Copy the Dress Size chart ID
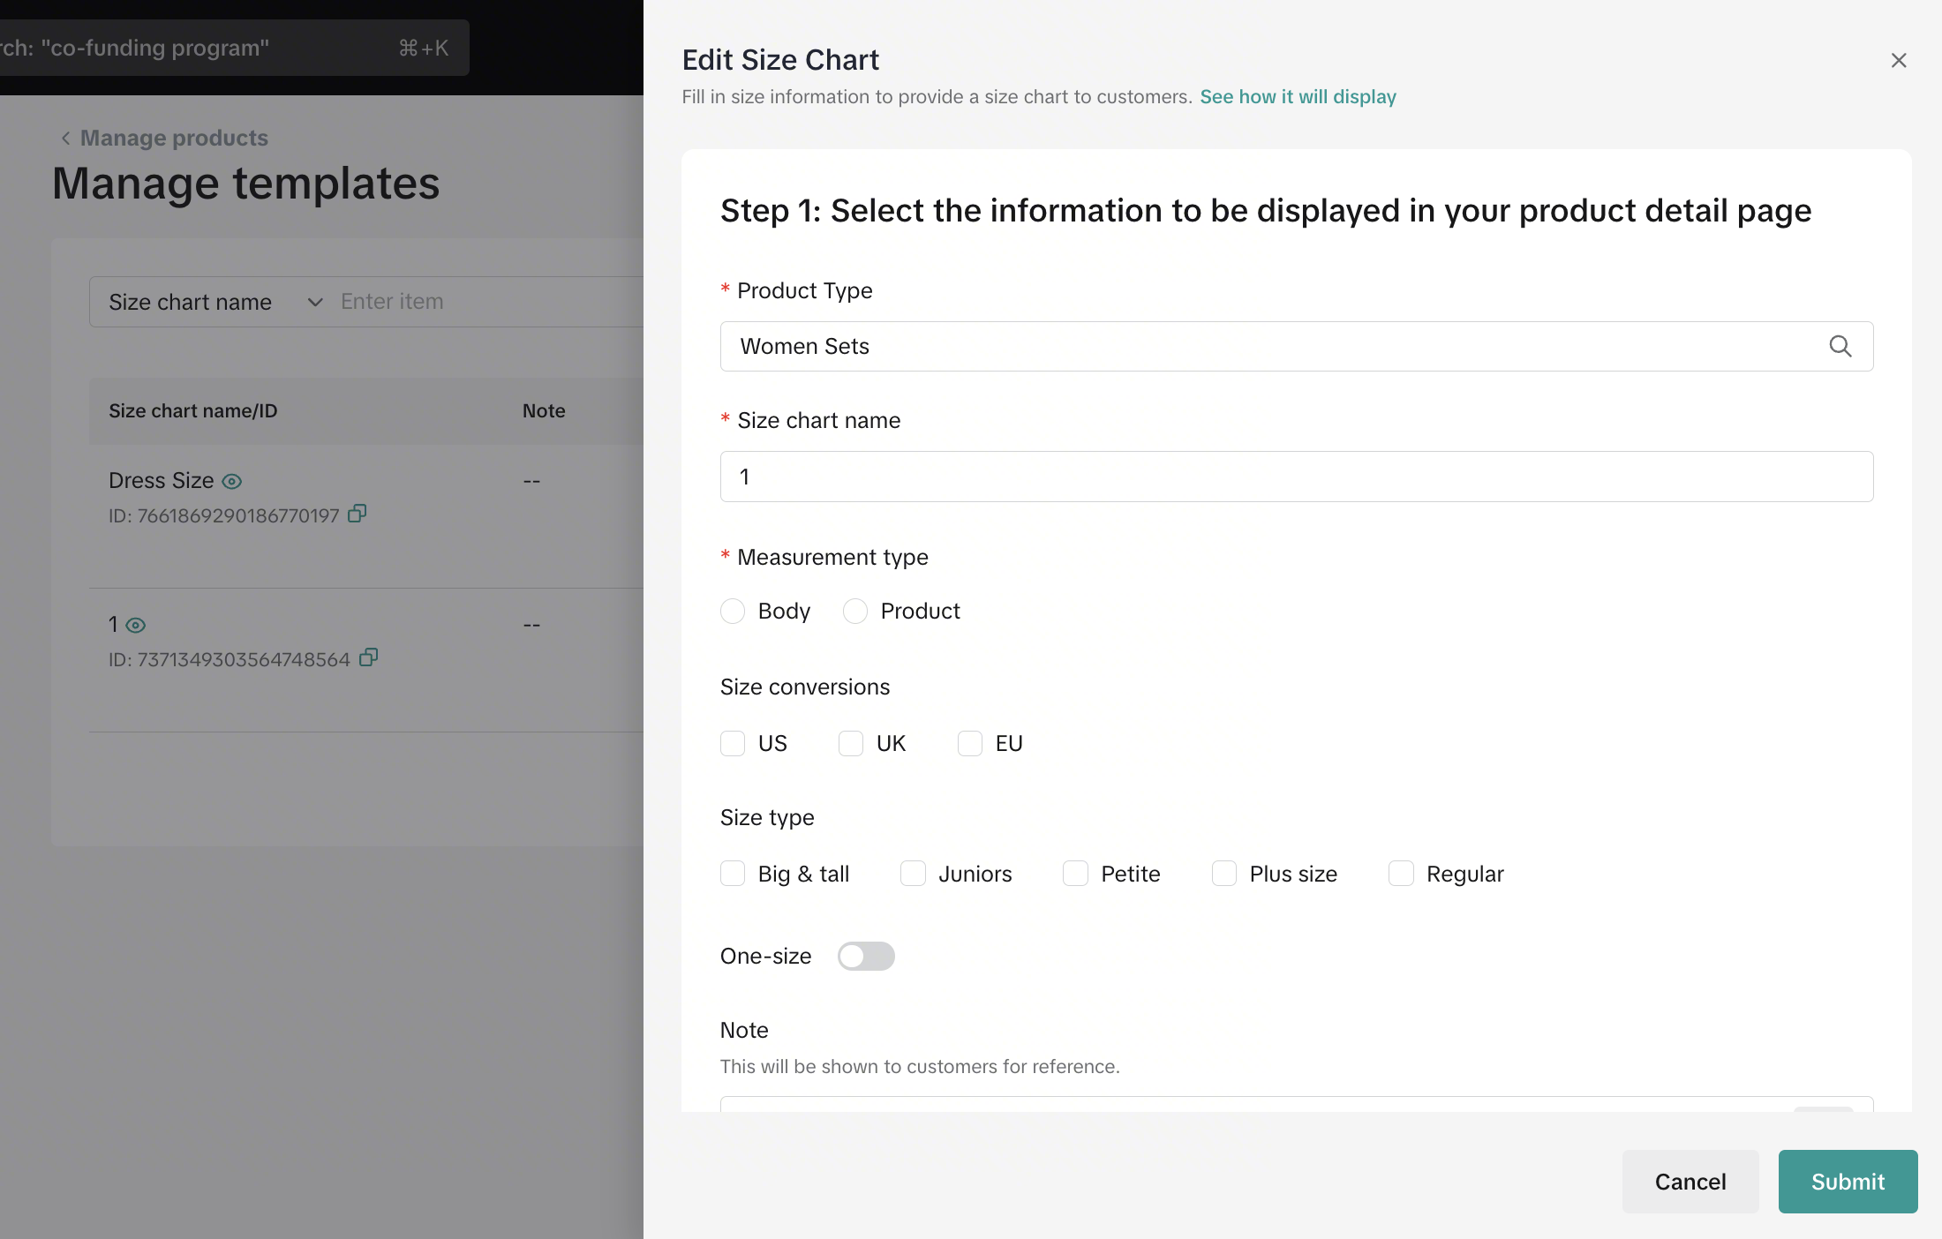 tap(358, 514)
